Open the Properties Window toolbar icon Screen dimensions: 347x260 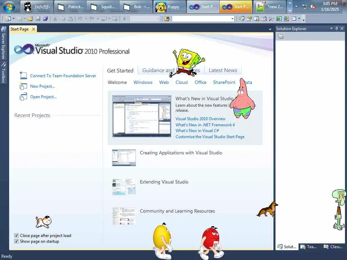(x=249, y=19)
